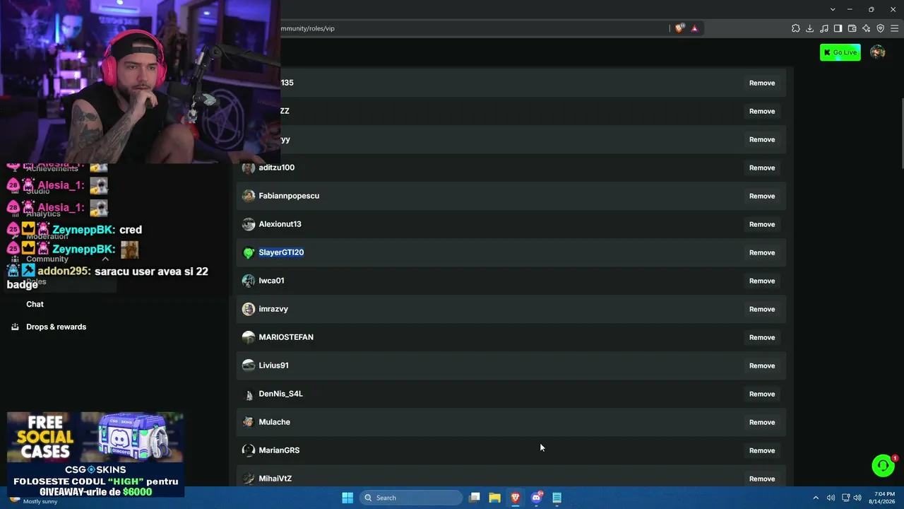Click the highlighted username SlayerGTI20
904x509 pixels.
tap(281, 252)
